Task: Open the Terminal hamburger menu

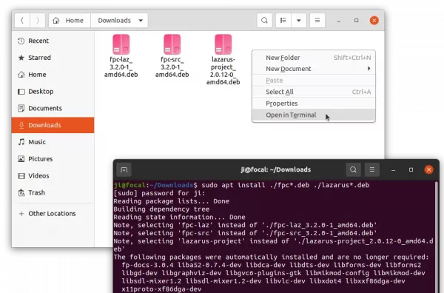Action: 372,169
